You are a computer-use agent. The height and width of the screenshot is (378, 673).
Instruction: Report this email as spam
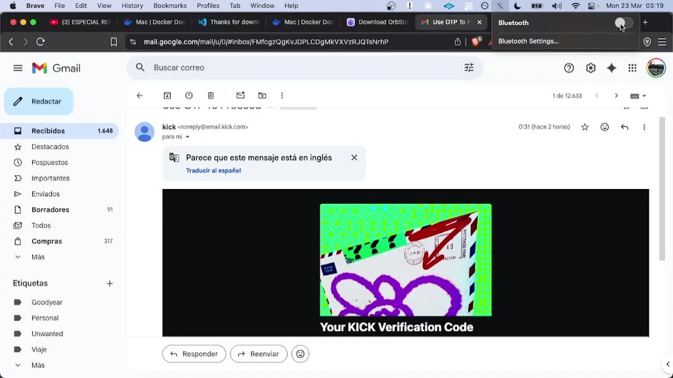click(x=189, y=96)
